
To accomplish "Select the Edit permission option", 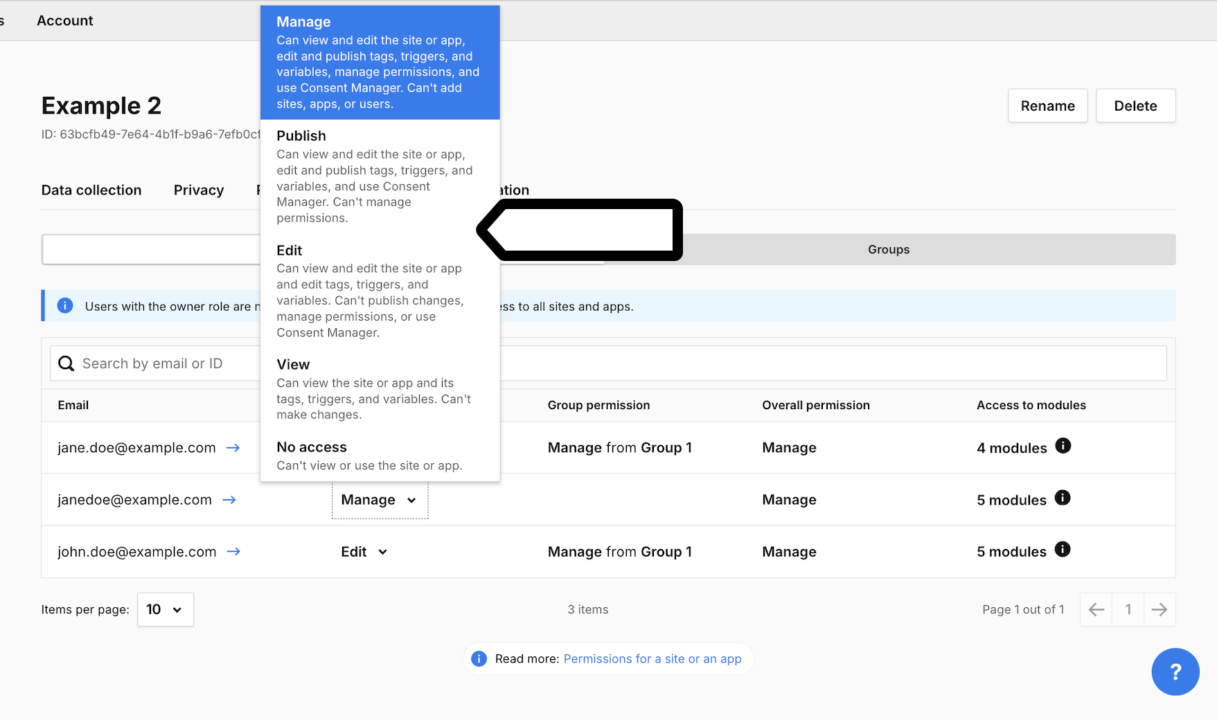I will 380,291.
